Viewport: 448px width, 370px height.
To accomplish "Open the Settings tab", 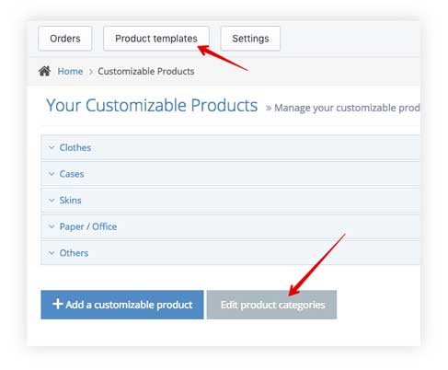I will coord(250,39).
